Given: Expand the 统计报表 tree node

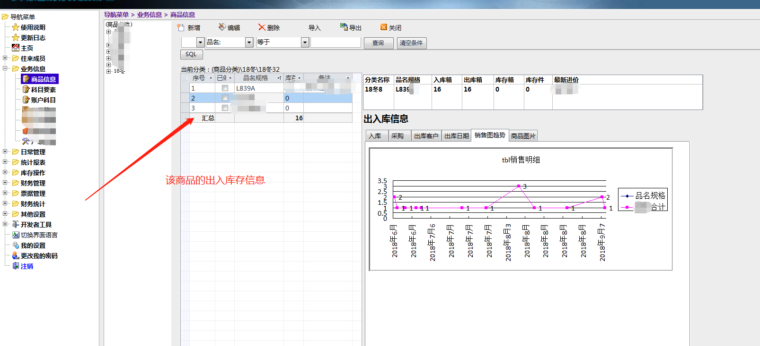Looking at the screenshot, I should tap(5, 162).
